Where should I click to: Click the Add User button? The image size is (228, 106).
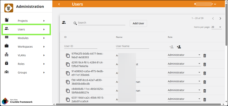tap(138, 23)
